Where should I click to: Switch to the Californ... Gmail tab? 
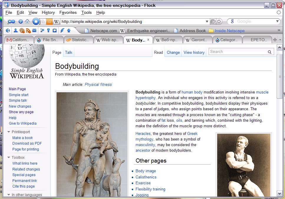click(19, 40)
